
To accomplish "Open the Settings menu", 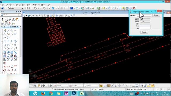I will [x=18, y=5].
